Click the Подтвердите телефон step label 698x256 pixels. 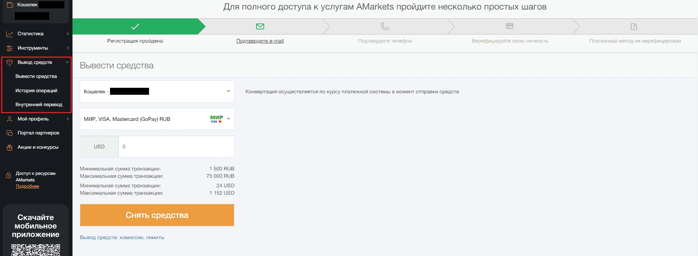tap(385, 41)
